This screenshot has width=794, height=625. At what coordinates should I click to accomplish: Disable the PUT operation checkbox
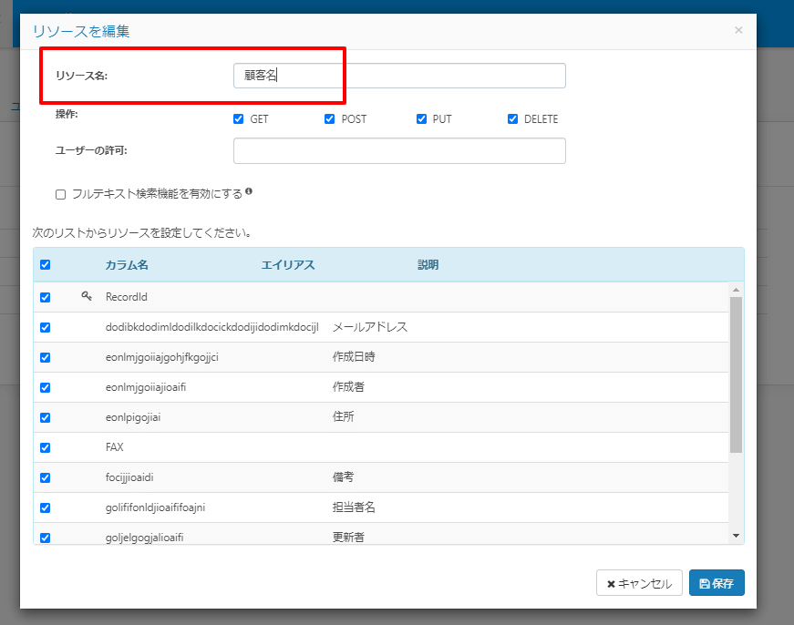point(421,118)
